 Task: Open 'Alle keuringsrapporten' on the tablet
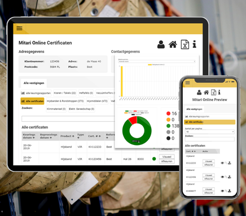(x=36, y=93)
